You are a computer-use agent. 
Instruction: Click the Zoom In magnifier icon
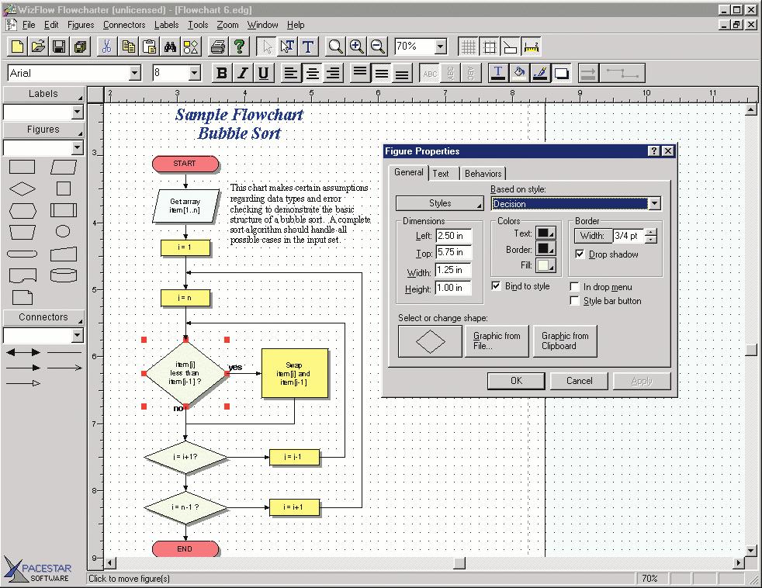tap(356, 47)
